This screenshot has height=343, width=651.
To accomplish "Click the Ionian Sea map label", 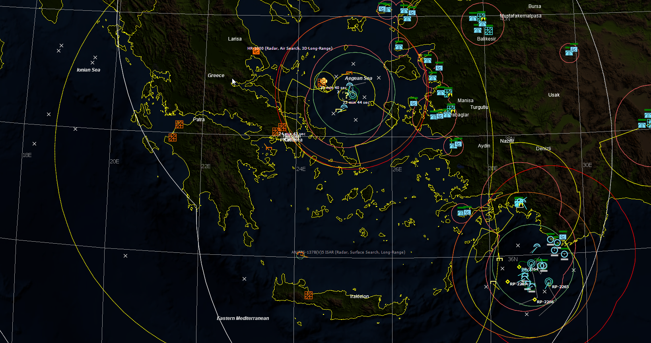I will (88, 70).
